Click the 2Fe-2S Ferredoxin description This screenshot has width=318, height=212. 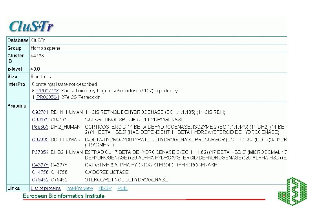pyautogui.click(x=80, y=97)
